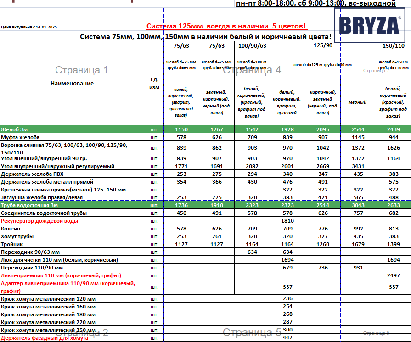The width and height of the screenshot is (411, 342).
Task: Click price 1771 in regulated angle row
Action: tap(181, 166)
